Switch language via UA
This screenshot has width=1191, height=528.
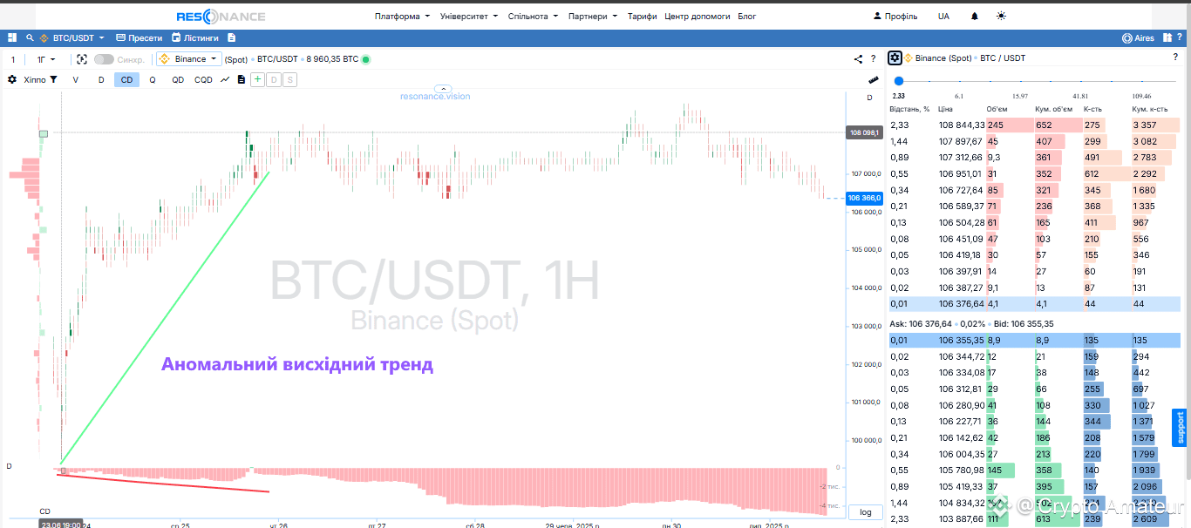pyautogui.click(x=943, y=16)
